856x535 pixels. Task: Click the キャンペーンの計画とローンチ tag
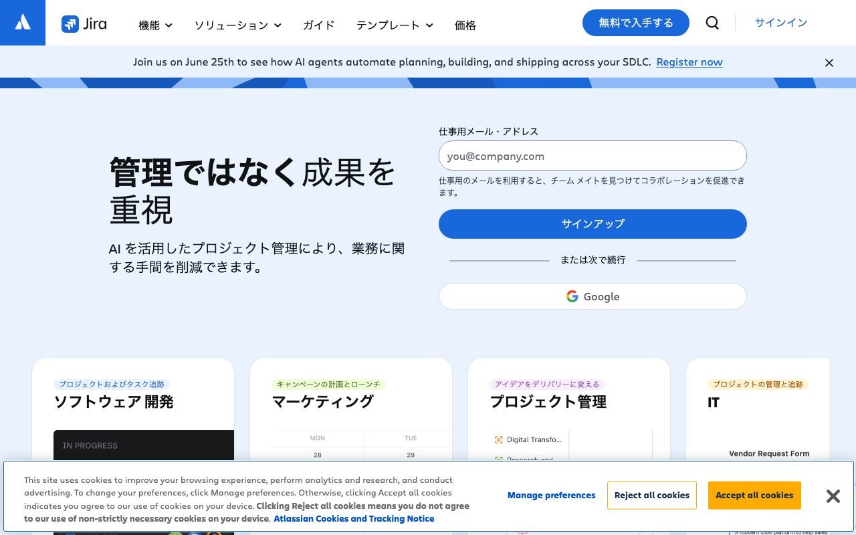pyautogui.click(x=328, y=385)
